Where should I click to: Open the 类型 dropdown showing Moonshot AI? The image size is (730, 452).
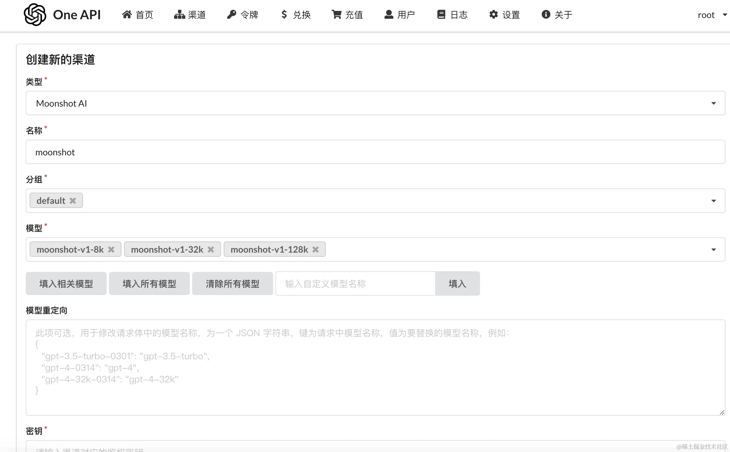pos(375,103)
